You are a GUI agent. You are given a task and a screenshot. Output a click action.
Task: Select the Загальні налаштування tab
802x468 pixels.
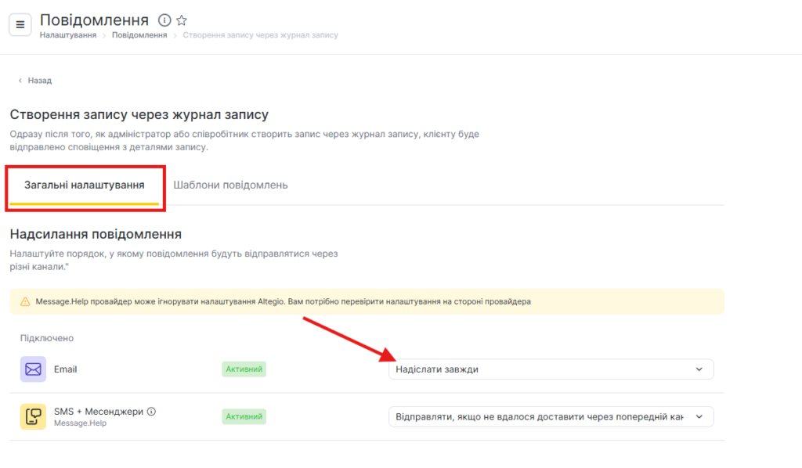point(85,185)
